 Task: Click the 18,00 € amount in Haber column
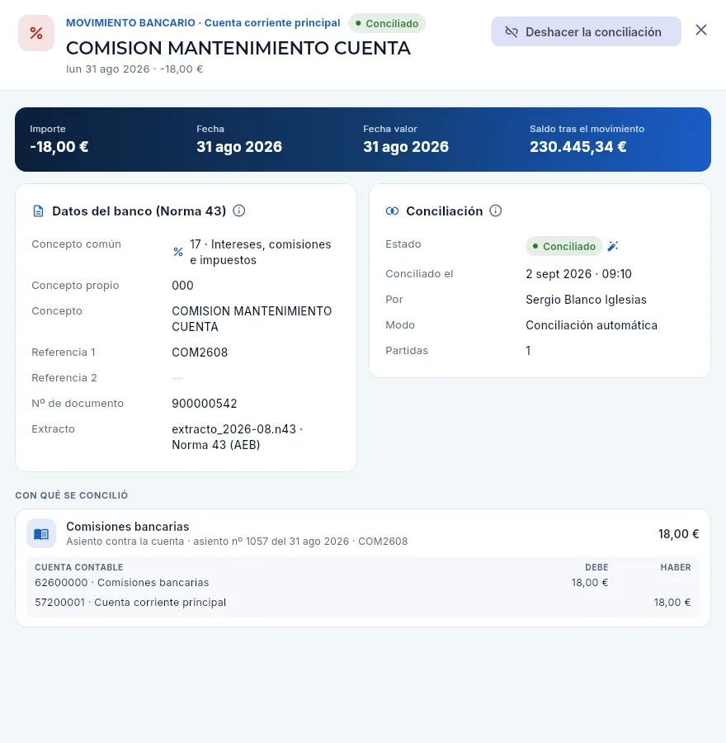[x=672, y=603]
